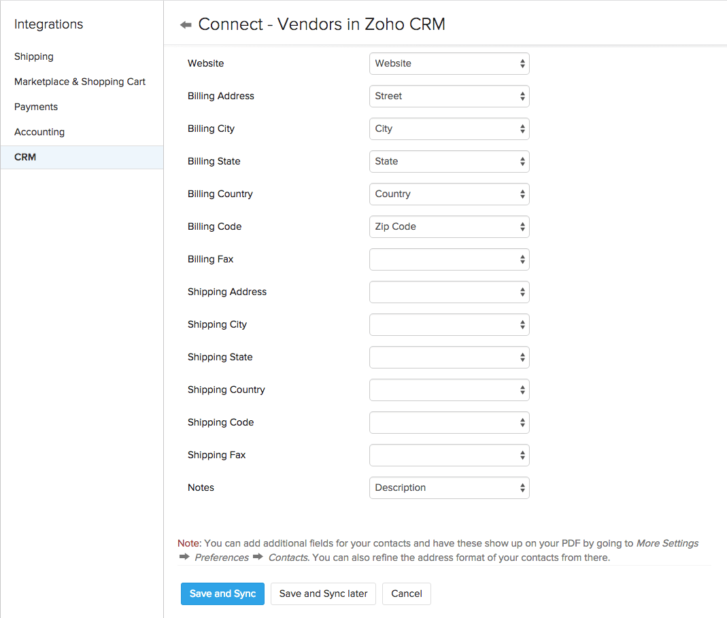
Task: Open the Website field mapping dropdown
Action: coord(449,63)
